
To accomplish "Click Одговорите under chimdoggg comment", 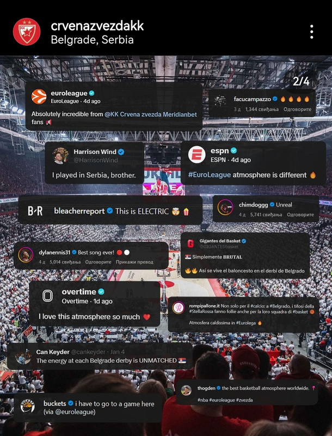I will pyautogui.click(x=300, y=215).
